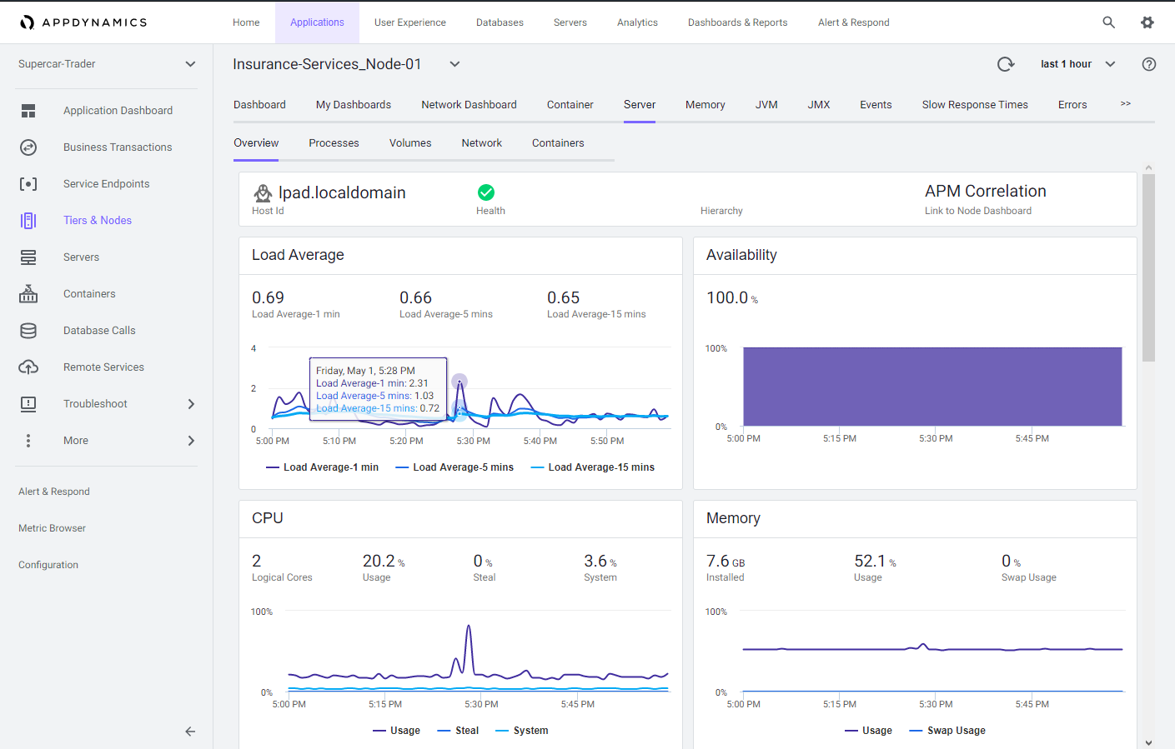
Task: Click the Application Dashboard sidebar icon
Action: pyautogui.click(x=28, y=111)
